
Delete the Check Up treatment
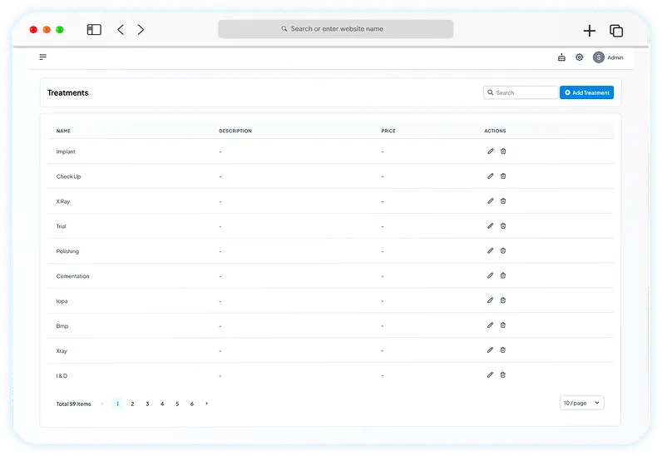pos(503,176)
